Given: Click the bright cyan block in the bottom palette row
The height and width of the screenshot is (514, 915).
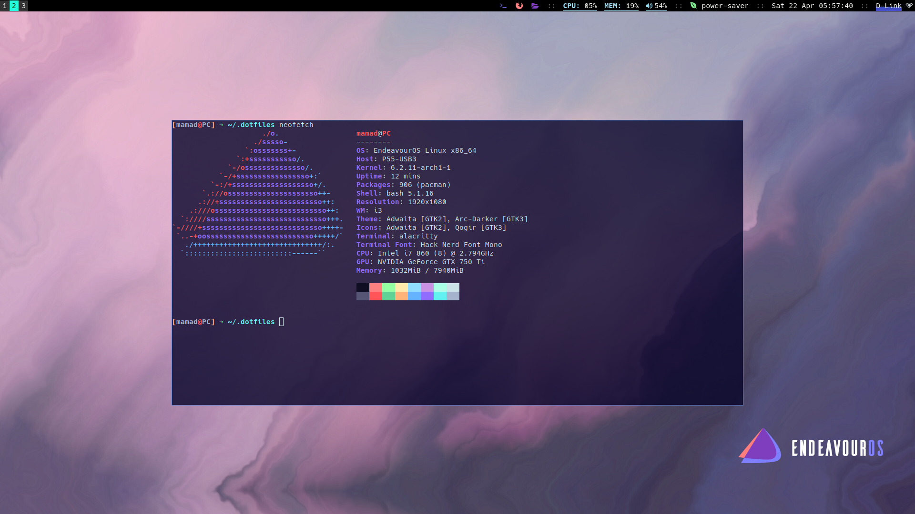Looking at the screenshot, I should click(x=440, y=296).
